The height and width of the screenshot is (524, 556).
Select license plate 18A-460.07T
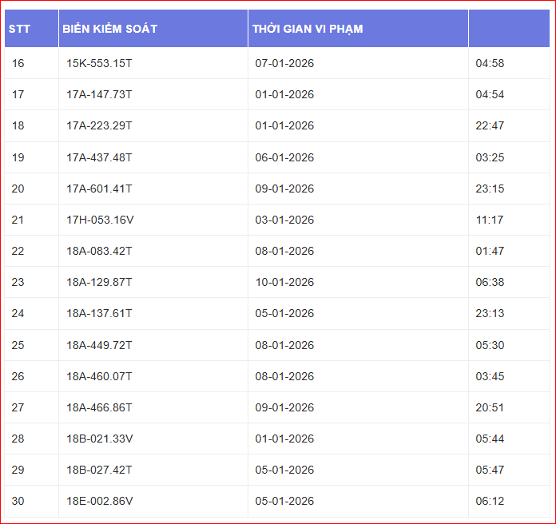point(99,376)
